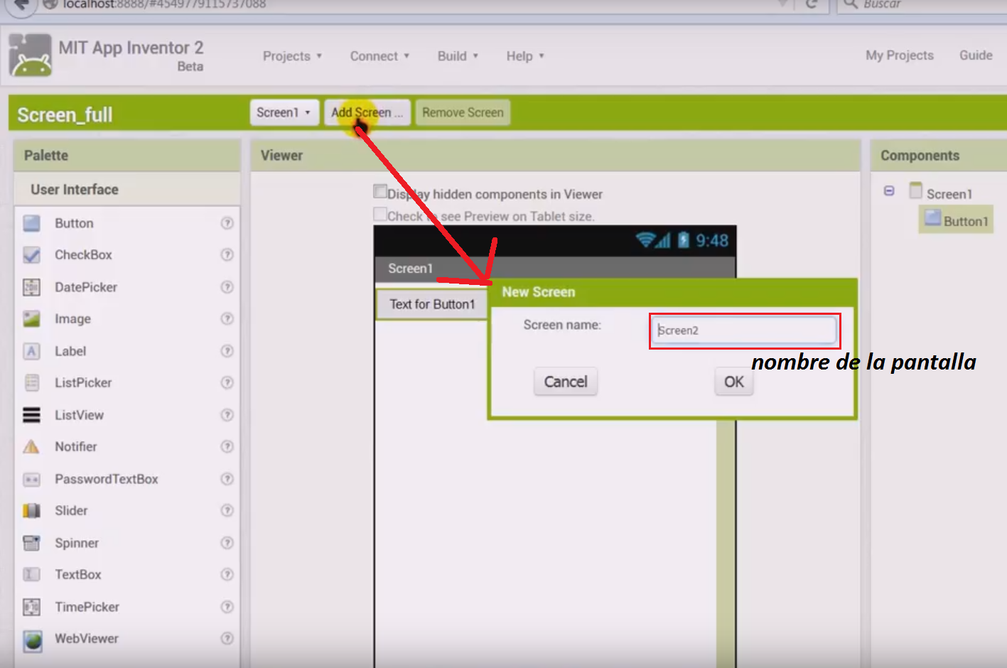This screenshot has width=1007, height=668.
Task: Select the WebViewer component icon
Action: (32, 638)
